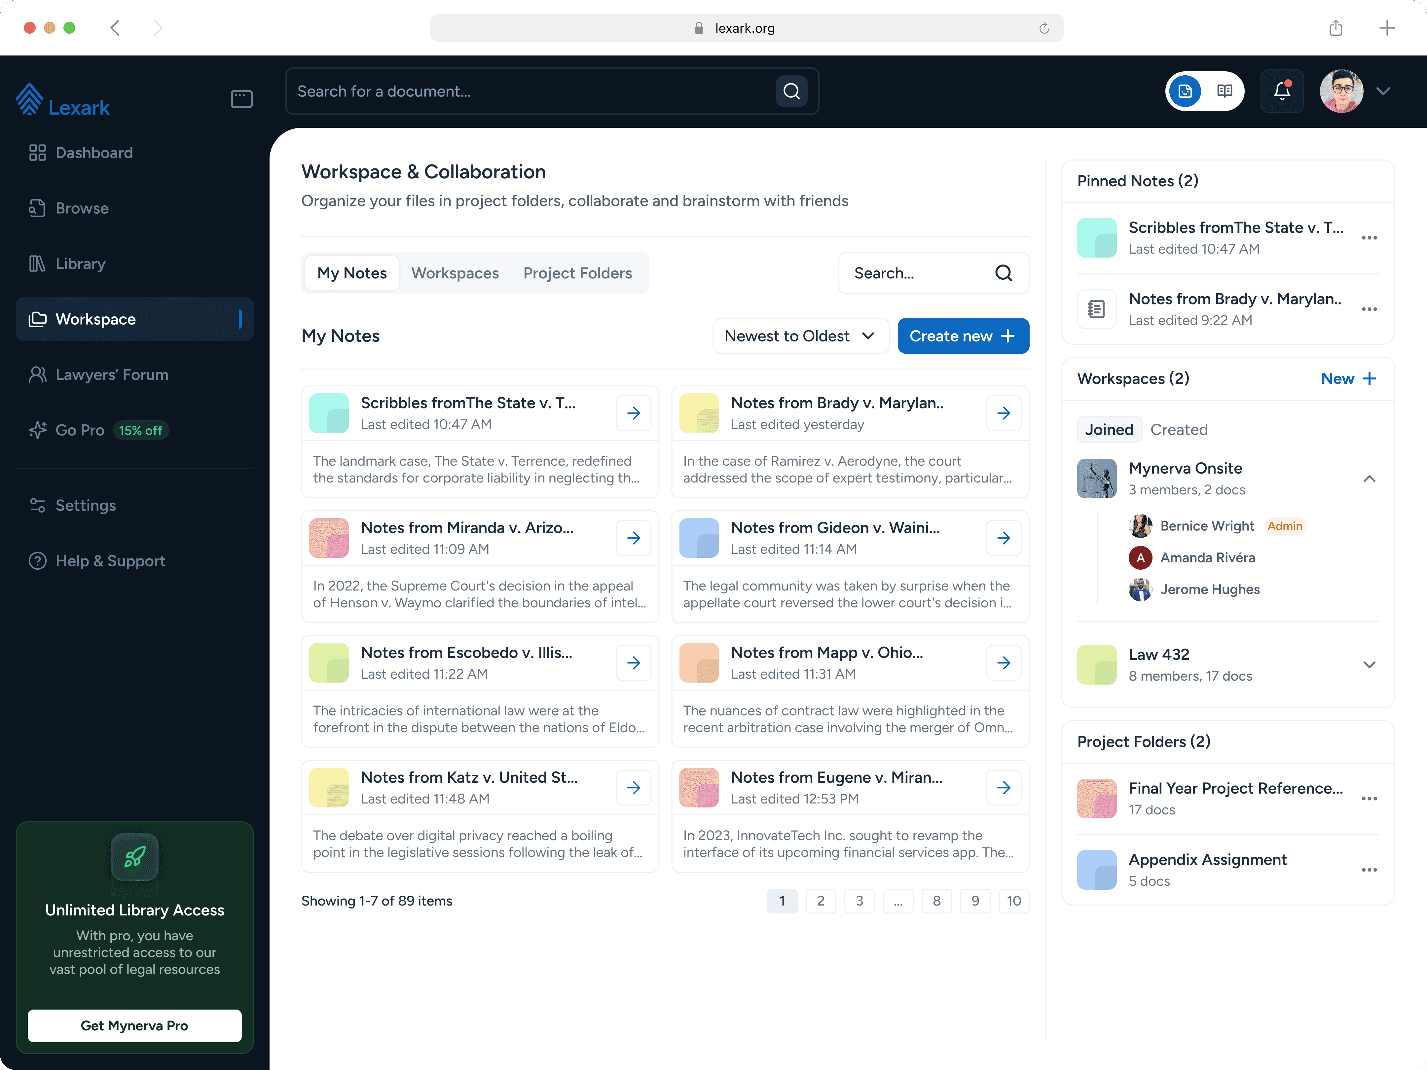The width and height of the screenshot is (1427, 1070).
Task: Switch to book reading view toggle
Action: [1224, 91]
